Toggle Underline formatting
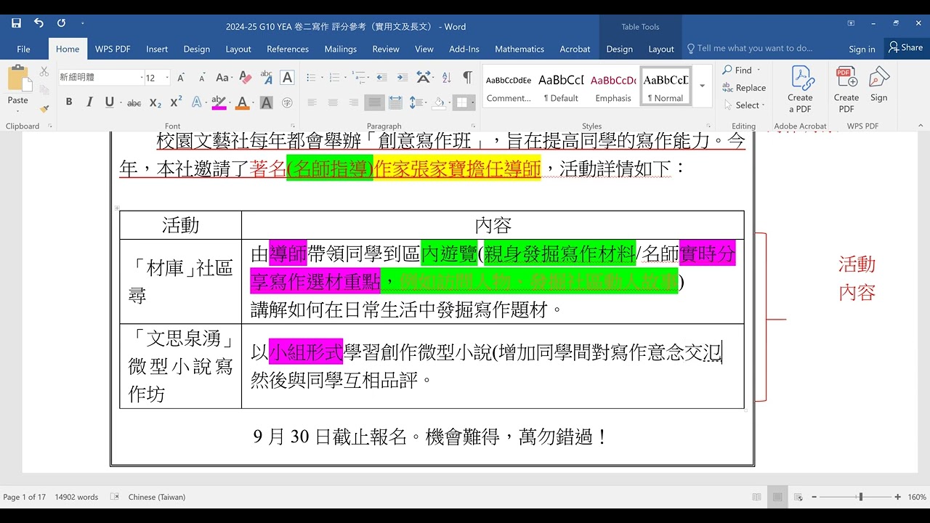The width and height of the screenshot is (930, 523). point(109,102)
